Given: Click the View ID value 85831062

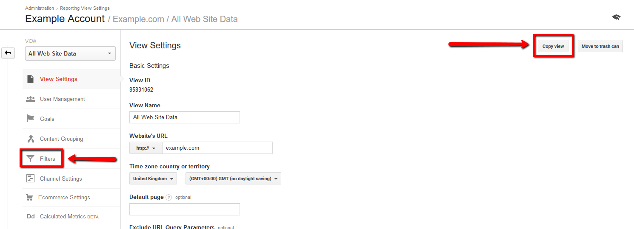Looking at the screenshot, I should [x=141, y=90].
